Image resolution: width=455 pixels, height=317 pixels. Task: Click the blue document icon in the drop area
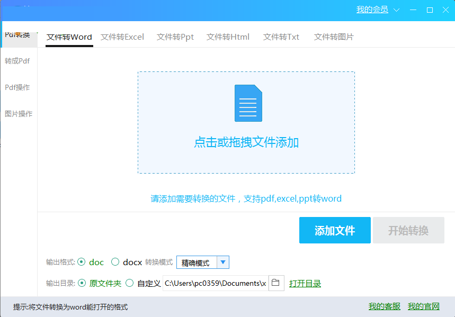pyautogui.click(x=247, y=103)
